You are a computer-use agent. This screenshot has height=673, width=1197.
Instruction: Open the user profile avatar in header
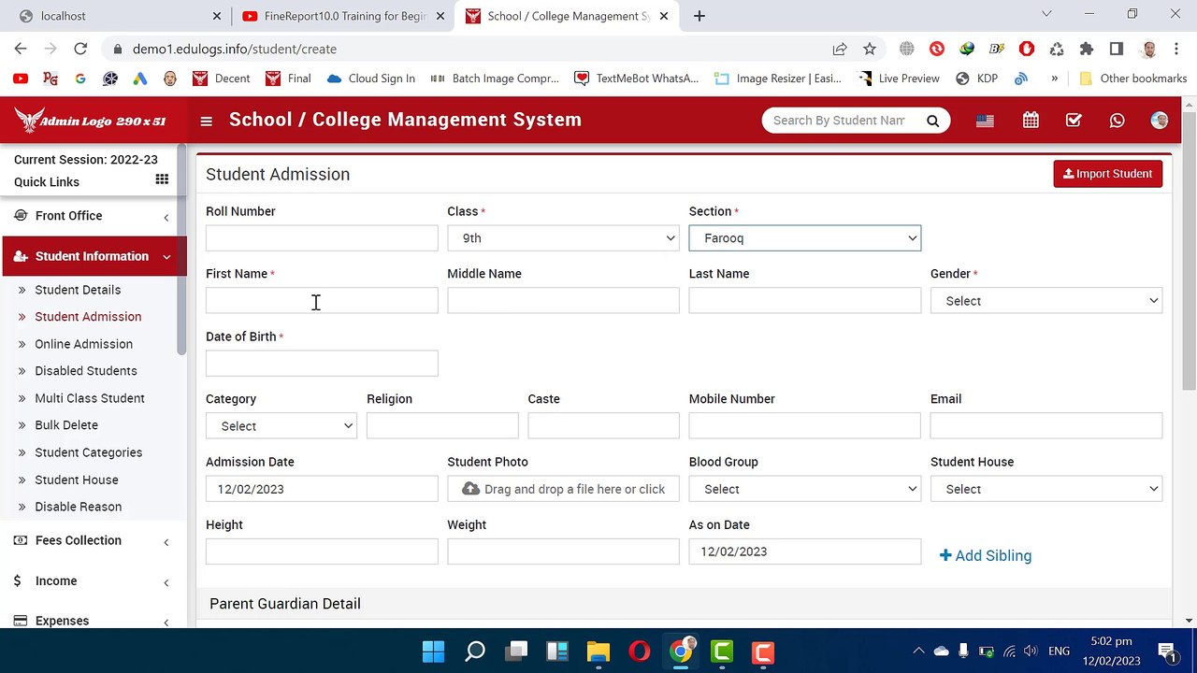tap(1160, 121)
